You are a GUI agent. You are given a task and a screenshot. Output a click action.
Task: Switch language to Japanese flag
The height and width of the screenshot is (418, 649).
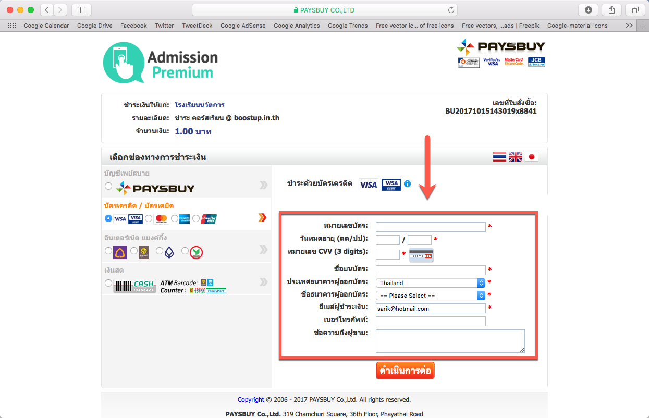532,157
